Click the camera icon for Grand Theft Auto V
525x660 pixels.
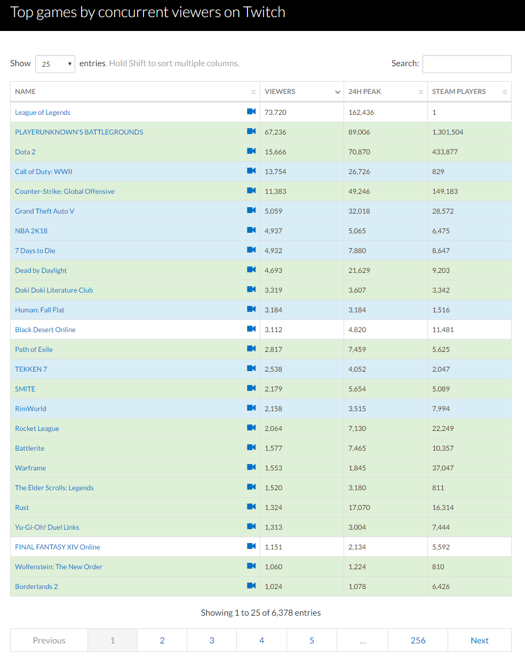click(251, 210)
